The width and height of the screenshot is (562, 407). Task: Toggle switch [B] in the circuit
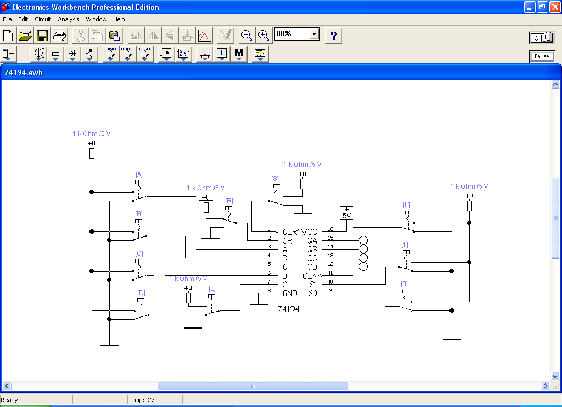(x=139, y=229)
